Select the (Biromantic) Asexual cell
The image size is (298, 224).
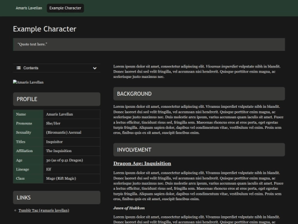72,133
